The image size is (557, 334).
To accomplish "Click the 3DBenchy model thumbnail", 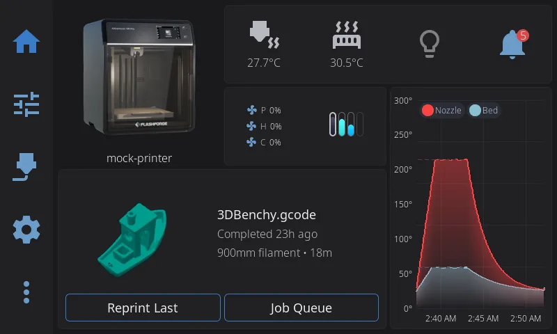I will pyautogui.click(x=132, y=240).
